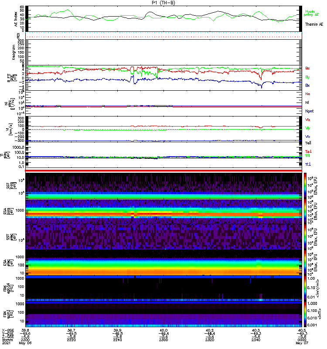The height and width of the screenshot is (349, 327).
Task: Click the "2220" time tick label
Action: click(x=71, y=340)
